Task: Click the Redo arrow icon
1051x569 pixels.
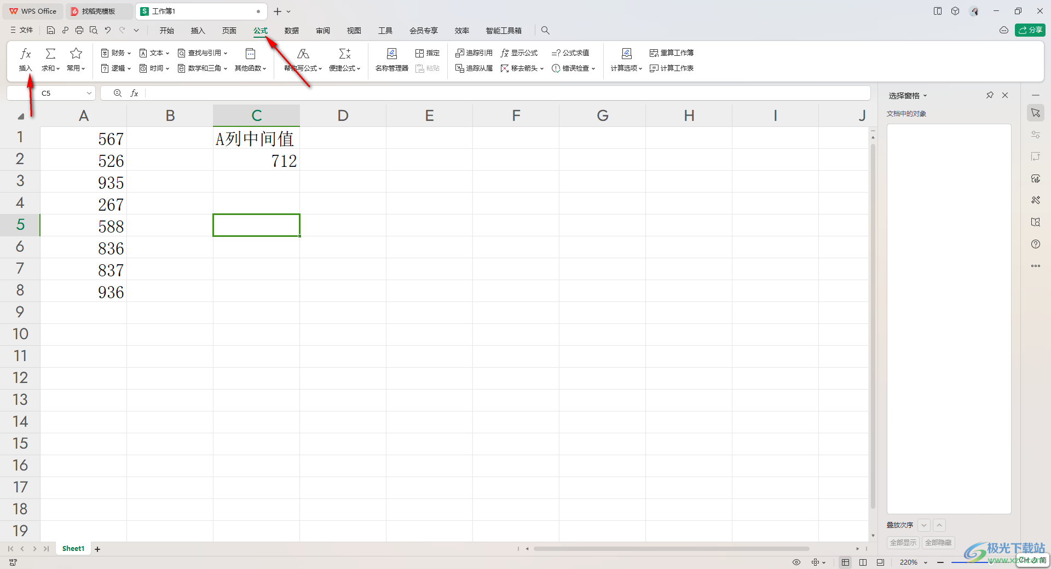Action: [122, 31]
